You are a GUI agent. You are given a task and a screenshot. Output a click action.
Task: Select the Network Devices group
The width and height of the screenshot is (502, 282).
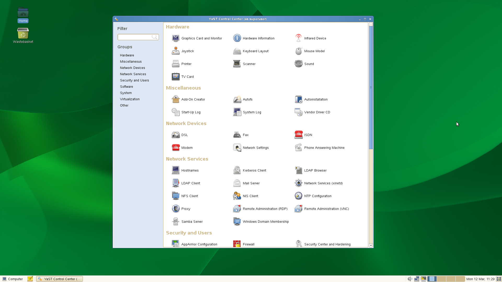click(132, 68)
